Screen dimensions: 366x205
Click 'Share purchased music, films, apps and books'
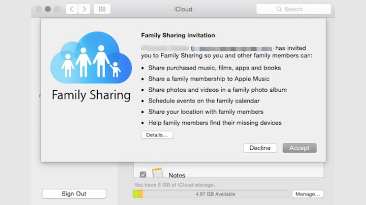coord(215,68)
